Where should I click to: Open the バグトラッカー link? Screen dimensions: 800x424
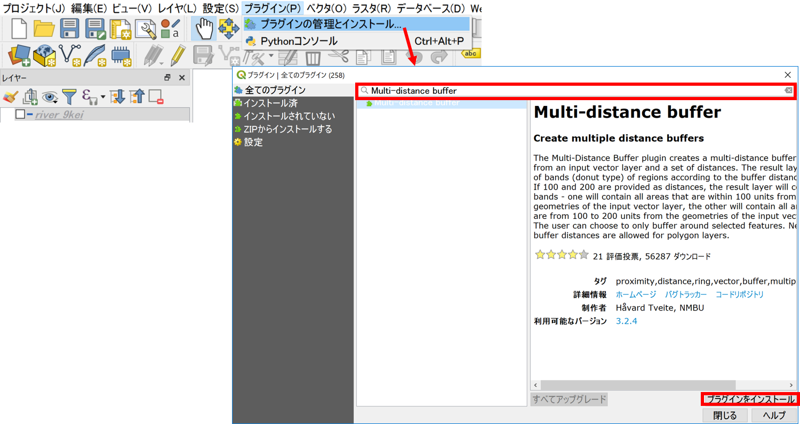tap(686, 295)
